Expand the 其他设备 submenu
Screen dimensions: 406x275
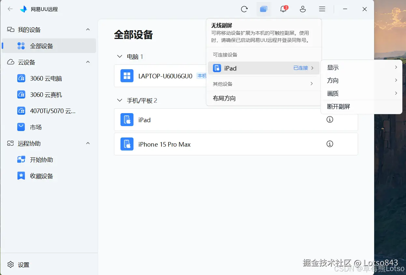click(264, 84)
